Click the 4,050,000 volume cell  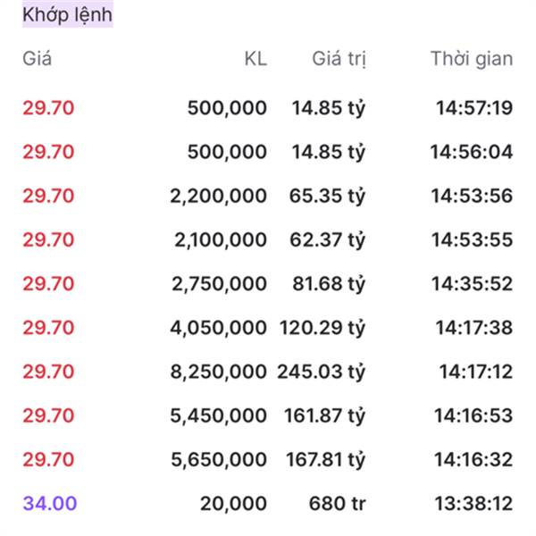[x=218, y=328]
